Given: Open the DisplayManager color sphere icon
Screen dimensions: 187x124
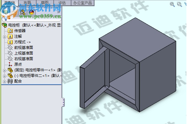Looking at the screenshot, I should click(31, 12).
